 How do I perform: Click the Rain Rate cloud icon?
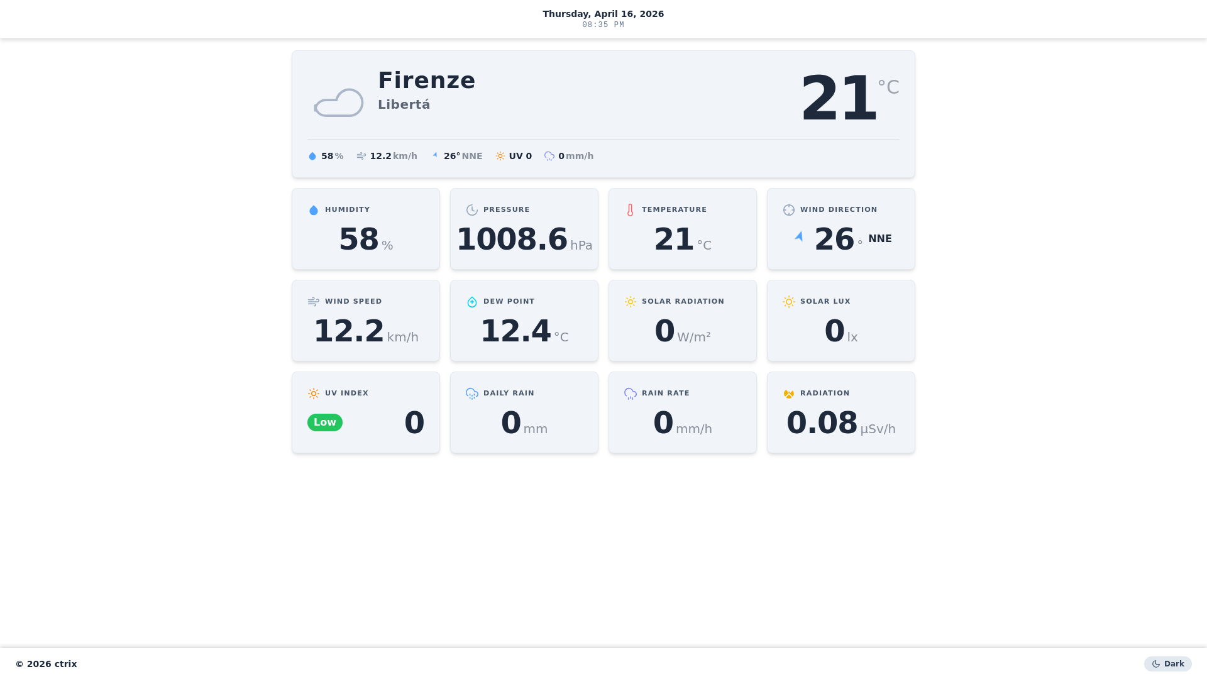click(x=631, y=394)
